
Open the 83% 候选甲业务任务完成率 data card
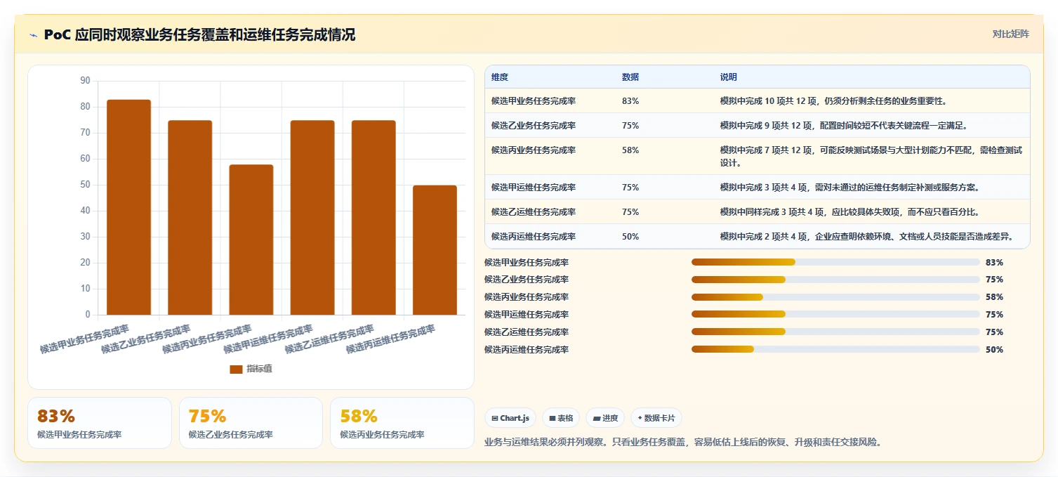click(99, 423)
